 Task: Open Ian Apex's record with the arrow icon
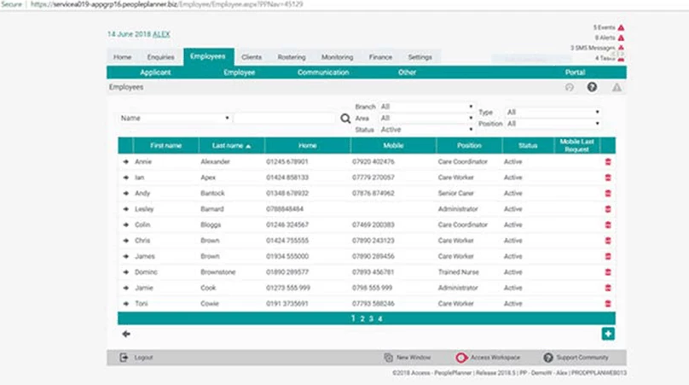[125, 178]
